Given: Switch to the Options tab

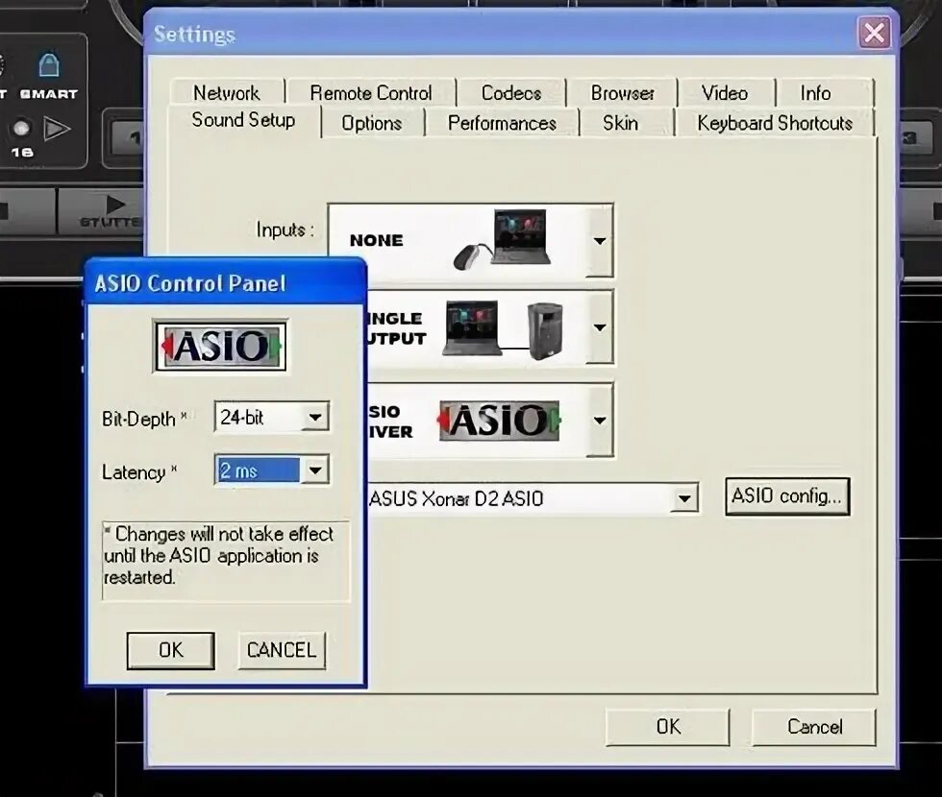Looking at the screenshot, I should (372, 123).
